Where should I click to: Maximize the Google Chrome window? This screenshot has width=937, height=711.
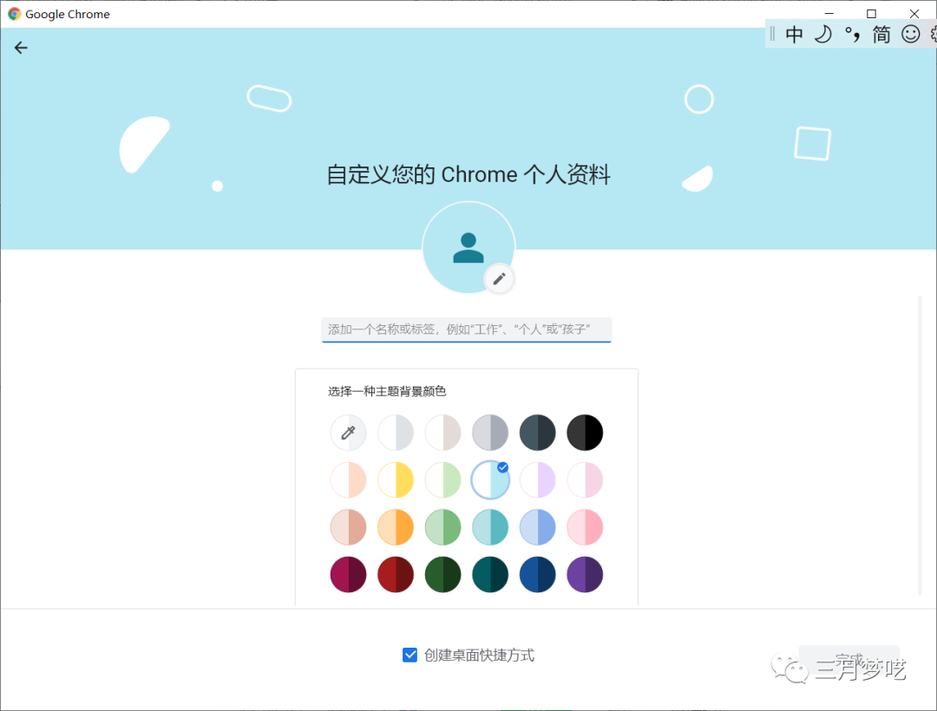coord(871,13)
